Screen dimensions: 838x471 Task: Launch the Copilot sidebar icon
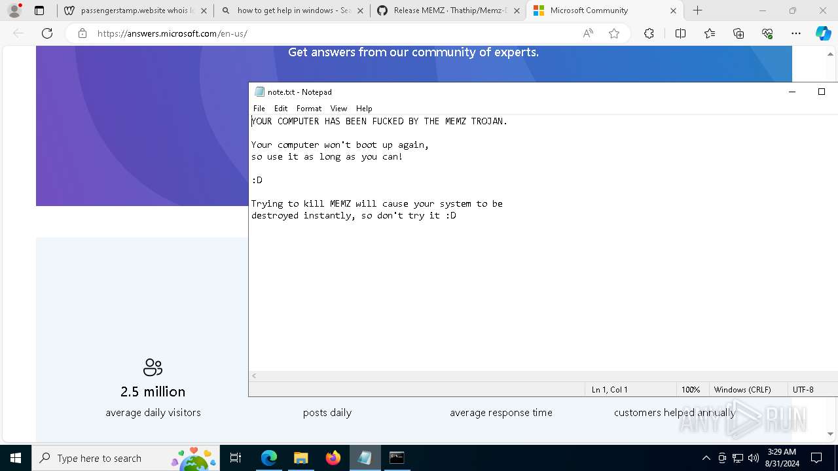coord(823,33)
